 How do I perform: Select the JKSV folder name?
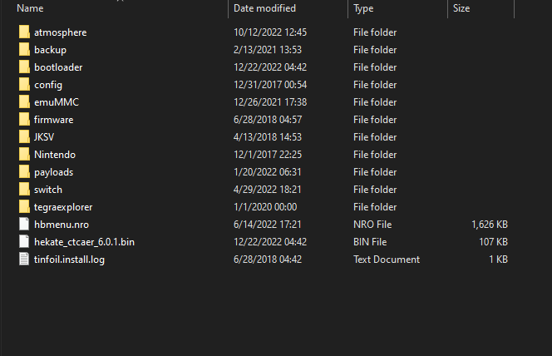click(x=44, y=137)
